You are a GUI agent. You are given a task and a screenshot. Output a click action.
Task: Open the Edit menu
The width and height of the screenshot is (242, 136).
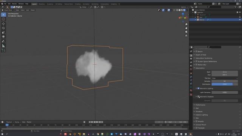click(x=9, y=4)
